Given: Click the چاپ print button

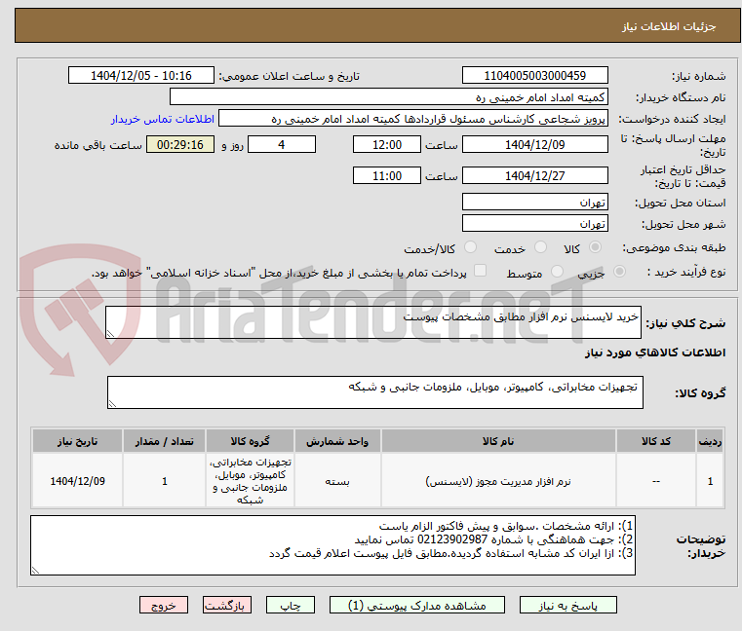Looking at the screenshot, I should pos(291,605).
